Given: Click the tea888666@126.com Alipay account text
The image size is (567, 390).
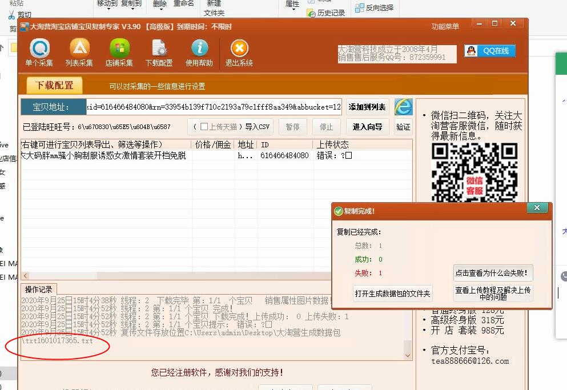Looking at the screenshot, I should tap(470, 361).
